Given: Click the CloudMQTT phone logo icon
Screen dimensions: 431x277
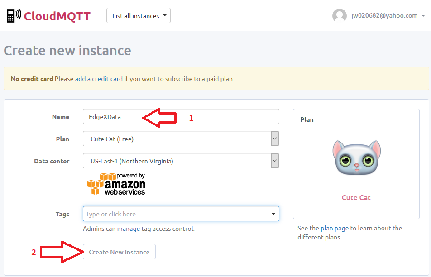Looking at the screenshot, I should coord(14,16).
